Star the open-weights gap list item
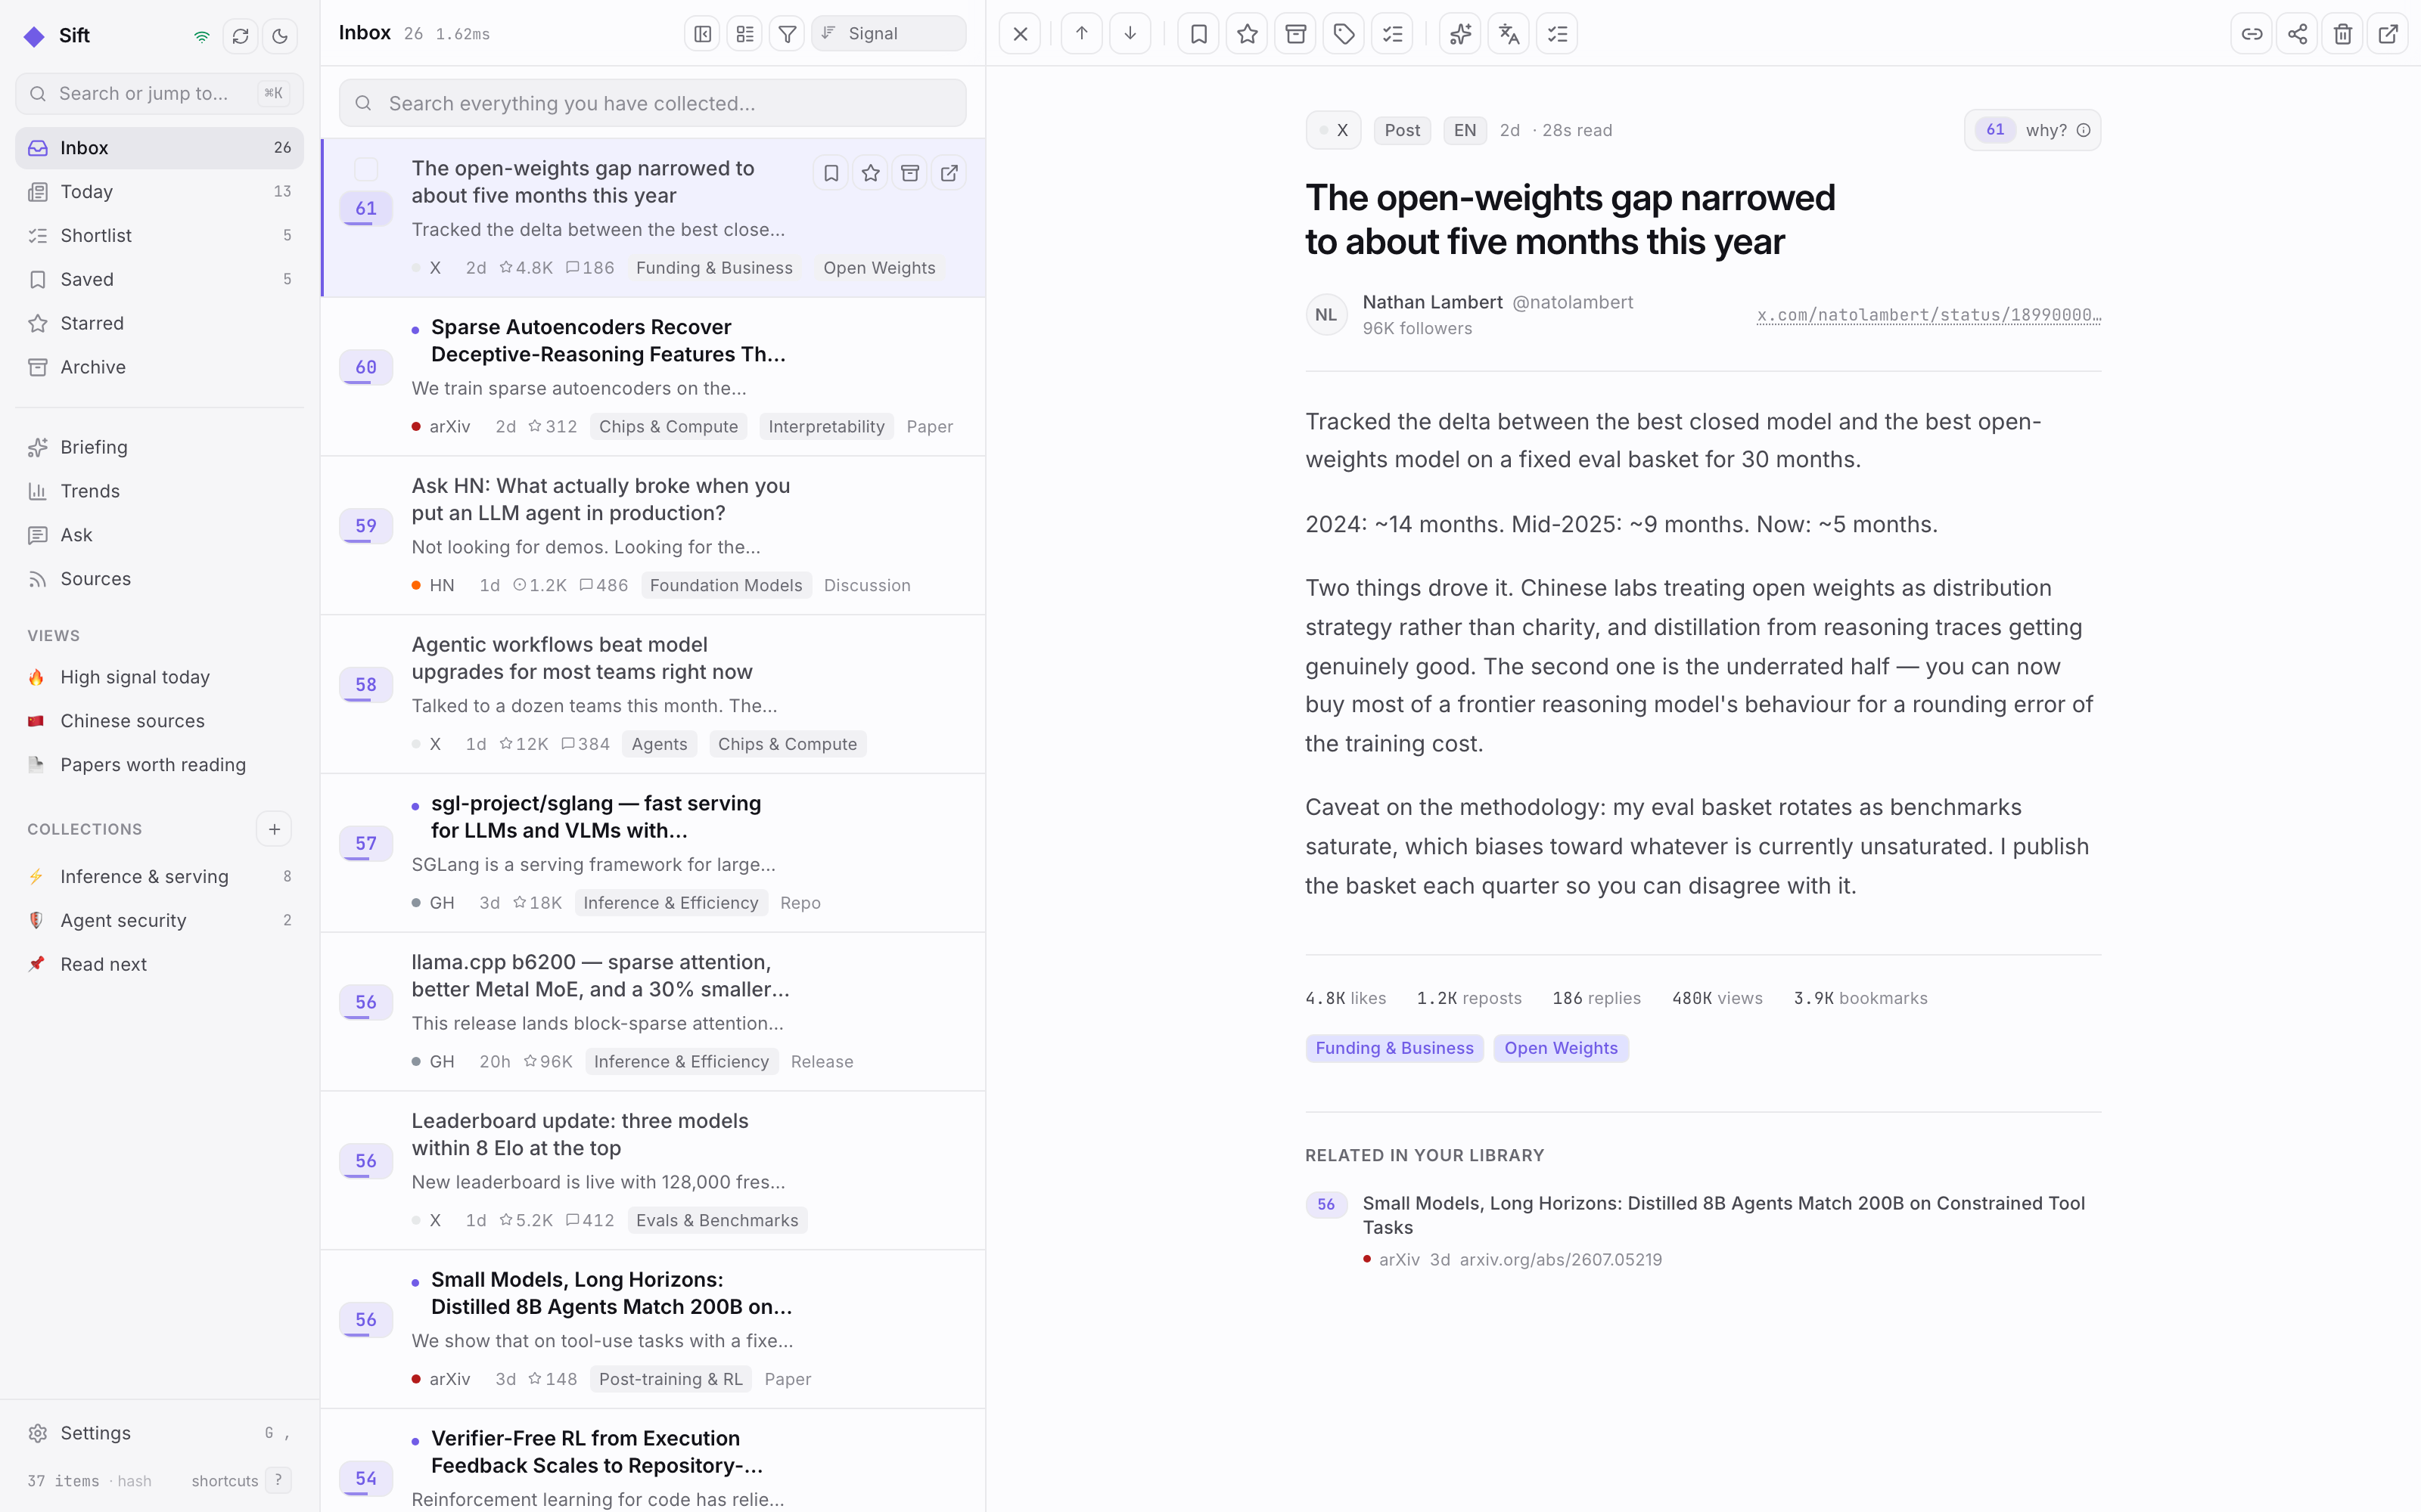 (x=870, y=173)
